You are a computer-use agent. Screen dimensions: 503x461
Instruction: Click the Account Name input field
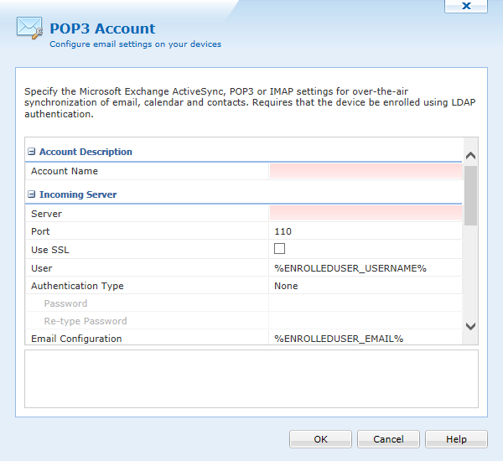(366, 171)
